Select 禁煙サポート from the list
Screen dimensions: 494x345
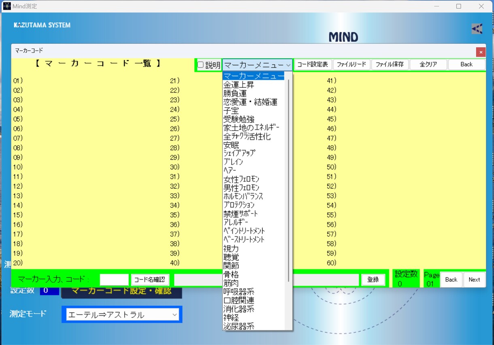(x=241, y=214)
